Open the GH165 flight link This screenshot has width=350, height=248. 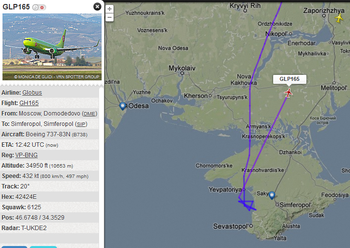click(29, 103)
